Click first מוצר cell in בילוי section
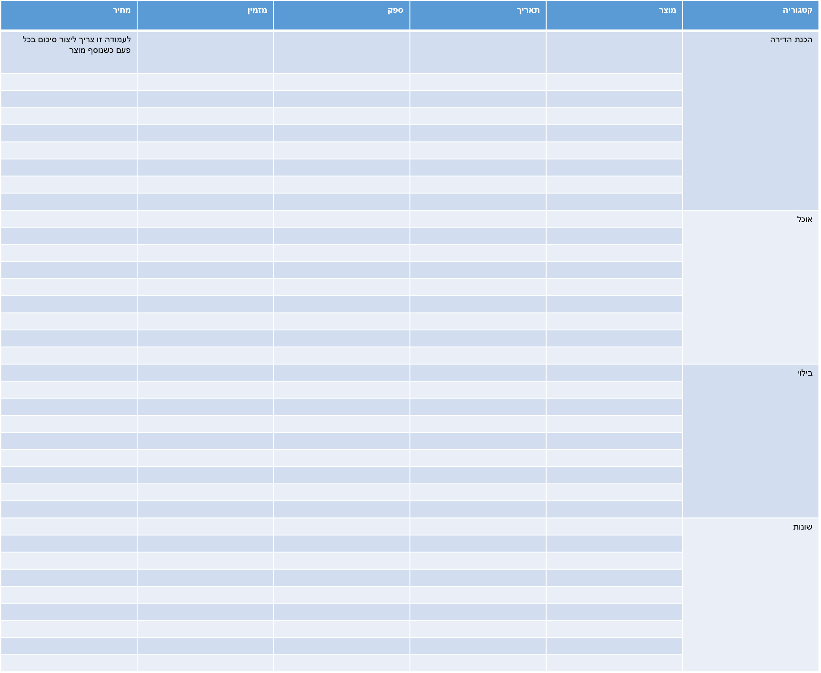 (x=614, y=373)
